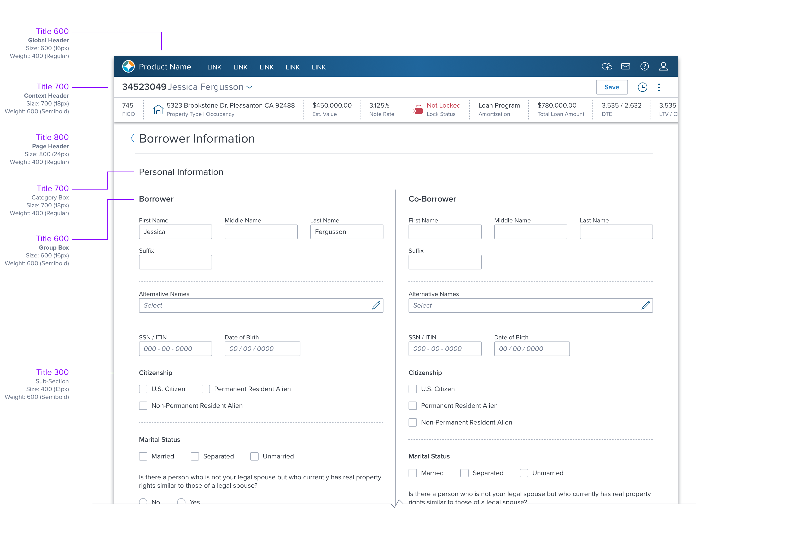Click the '3.535 / 2.632' DTE value
Viewport: 792px width, 554px height.
tap(621, 105)
